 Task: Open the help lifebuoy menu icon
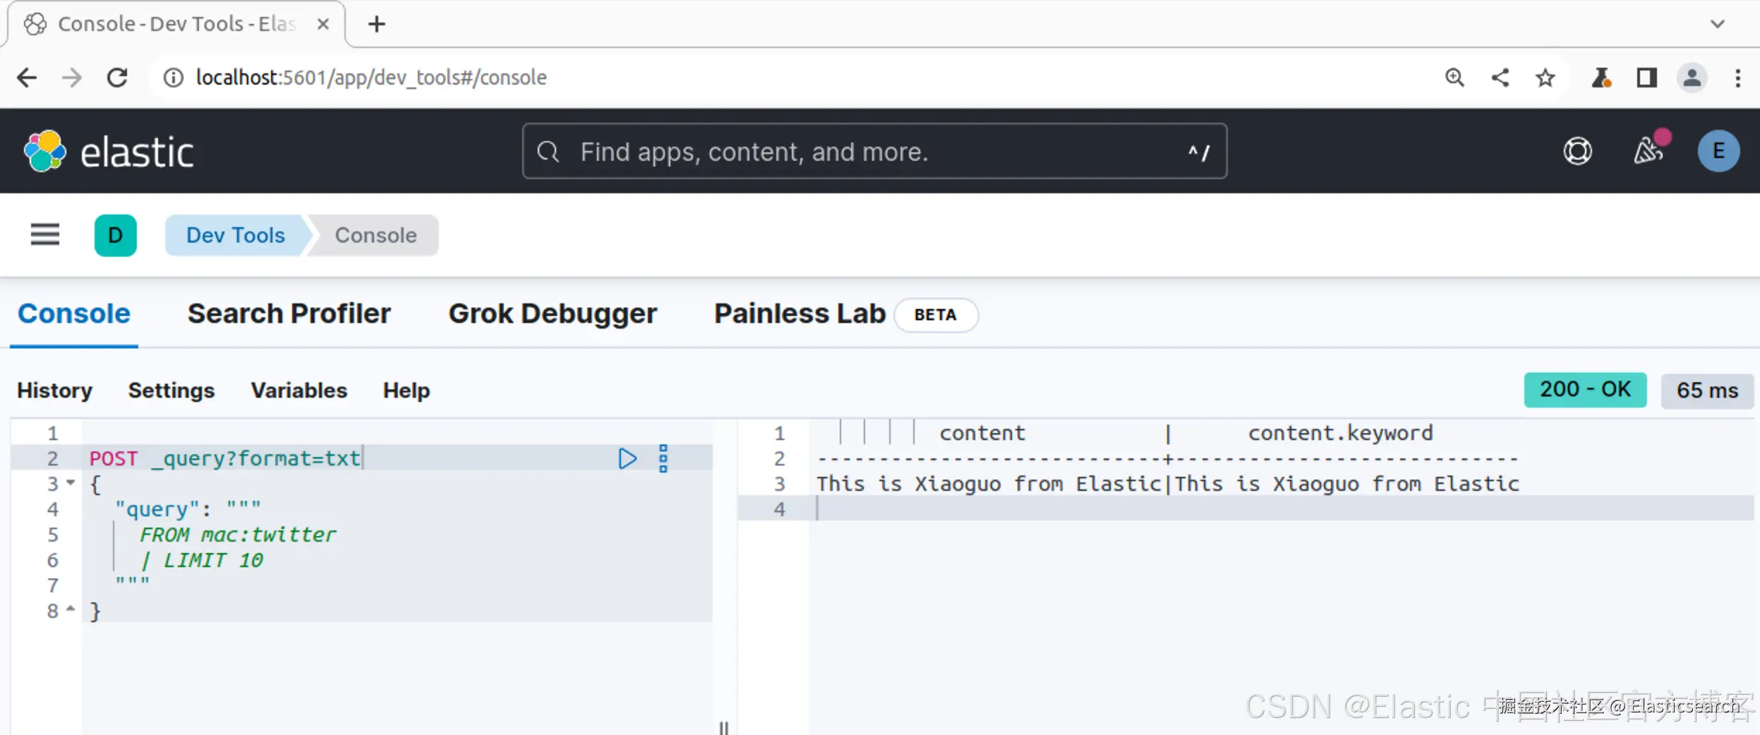coord(1577,151)
